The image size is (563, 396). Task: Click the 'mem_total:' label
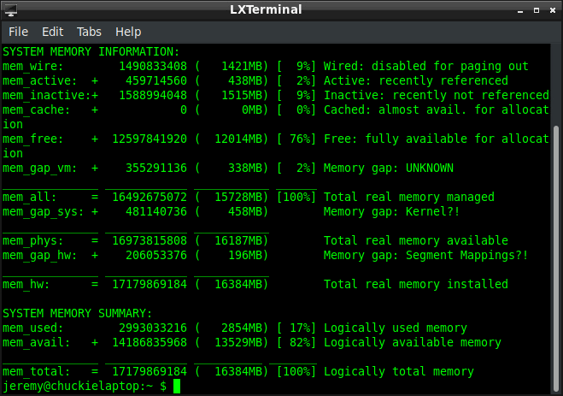(36, 371)
